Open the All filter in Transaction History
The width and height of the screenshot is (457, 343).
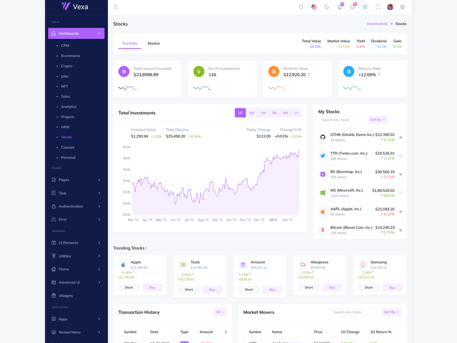click(x=220, y=312)
